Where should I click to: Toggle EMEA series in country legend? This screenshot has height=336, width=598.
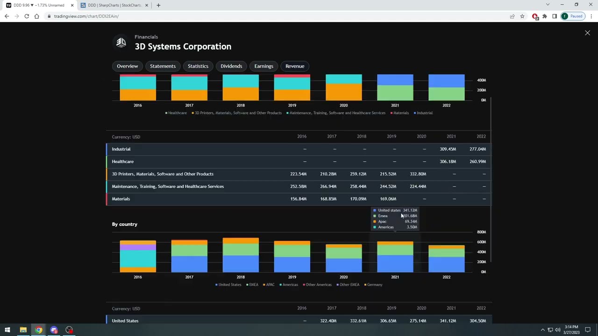[252, 285]
